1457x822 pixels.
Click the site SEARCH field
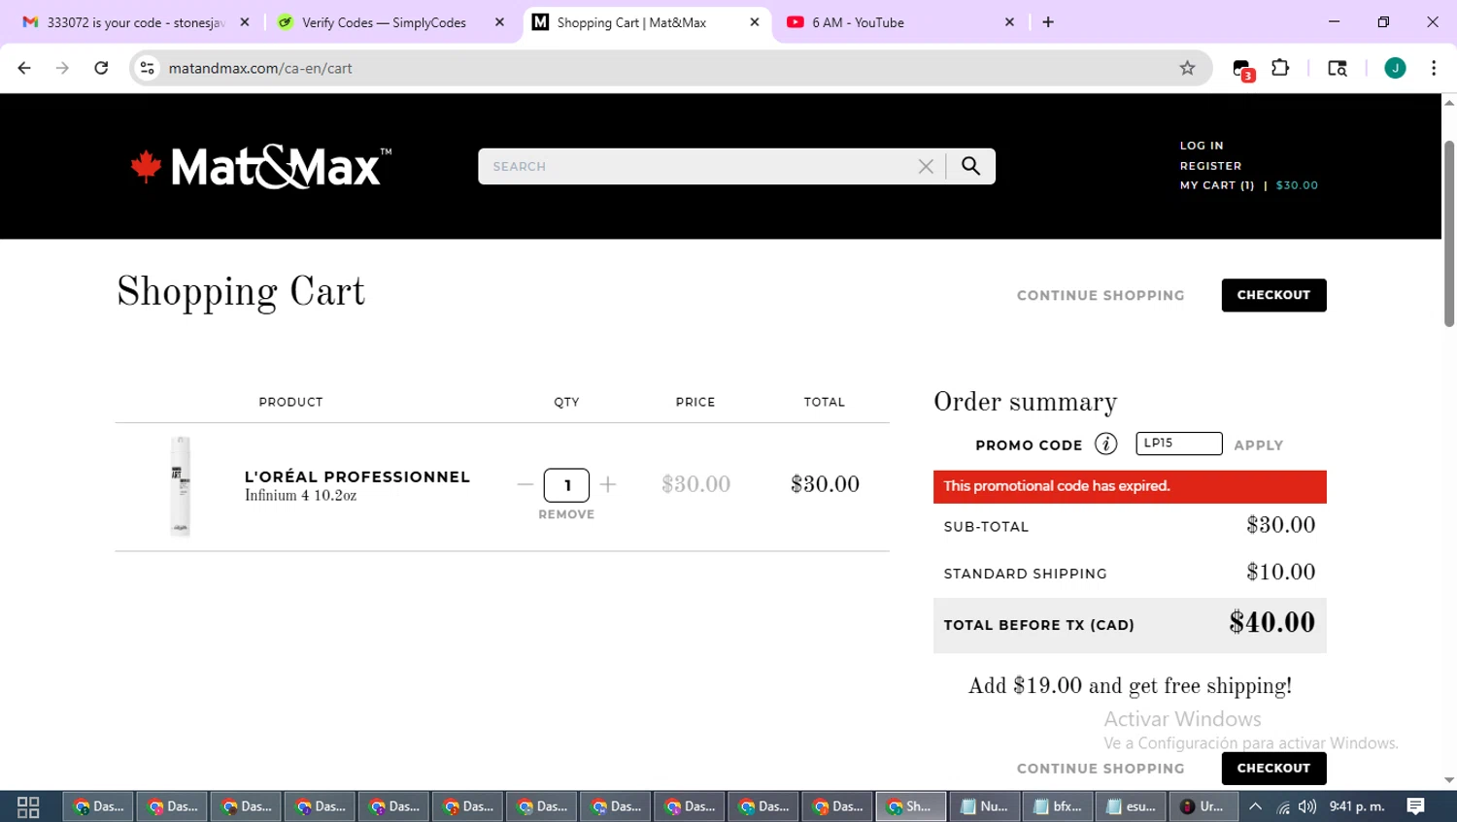point(699,166)
